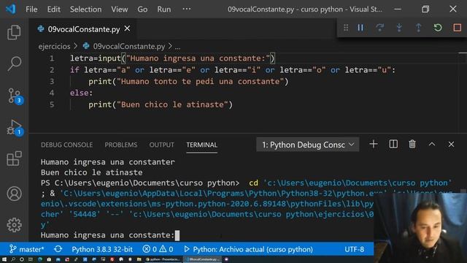Open the Explorer view in activity bar
This screenshot has height=263, width=467.
14,32
